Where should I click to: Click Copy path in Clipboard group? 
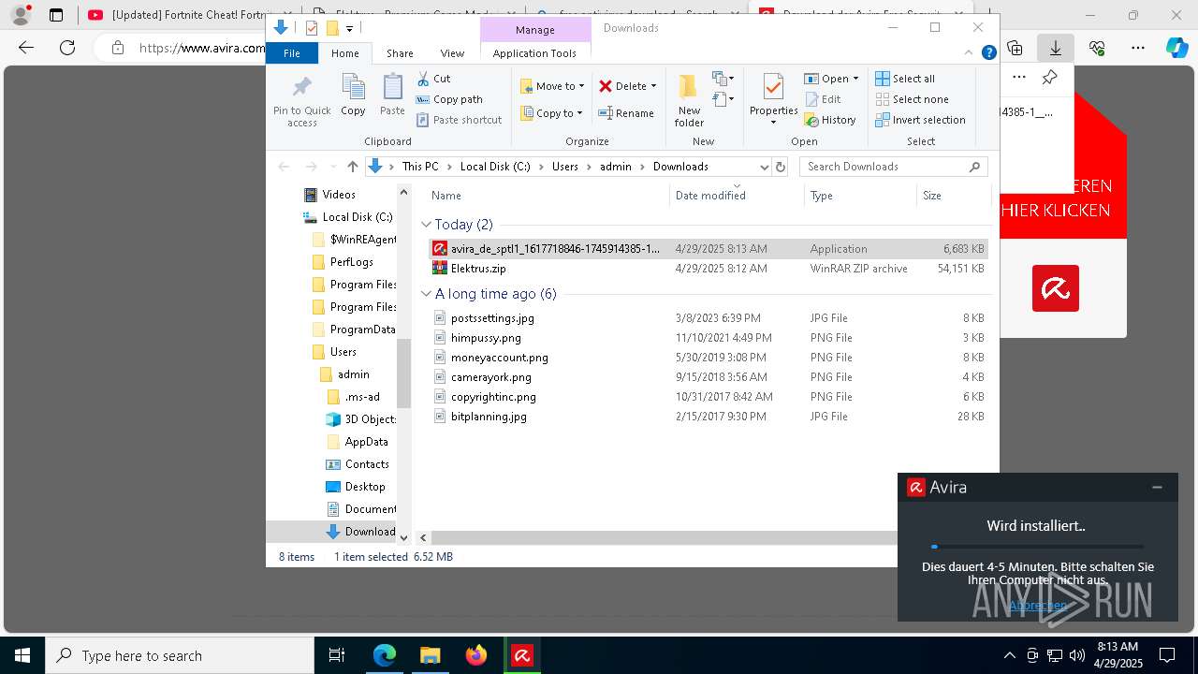pos(449,99)
